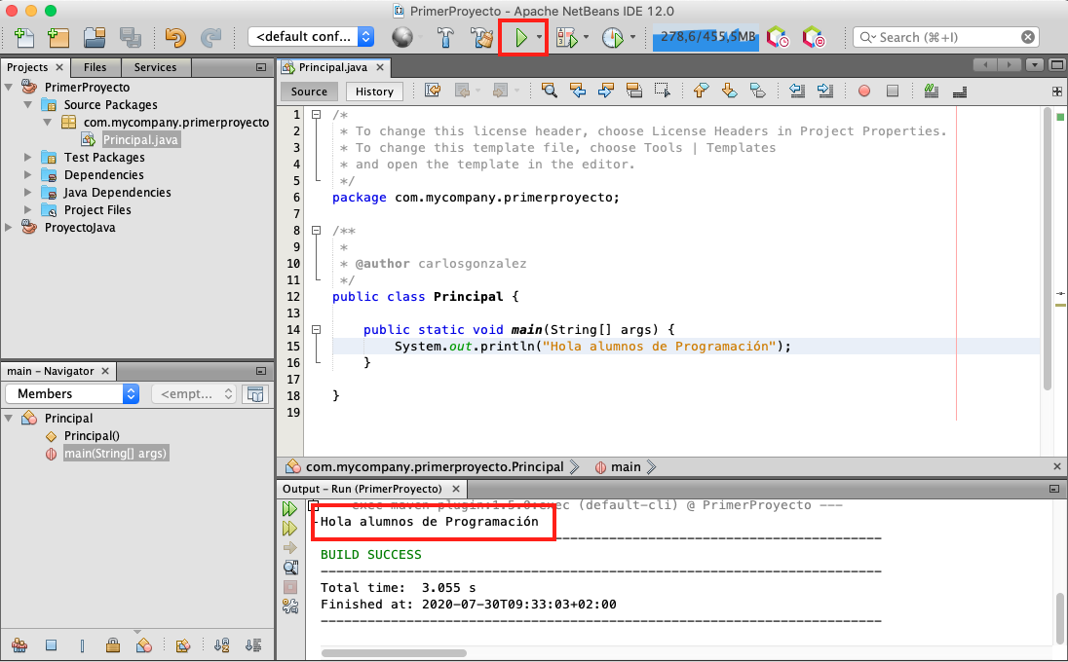The image size is (1068, 662).
Task: Click the New Project icon
Action: click(58, 37)
